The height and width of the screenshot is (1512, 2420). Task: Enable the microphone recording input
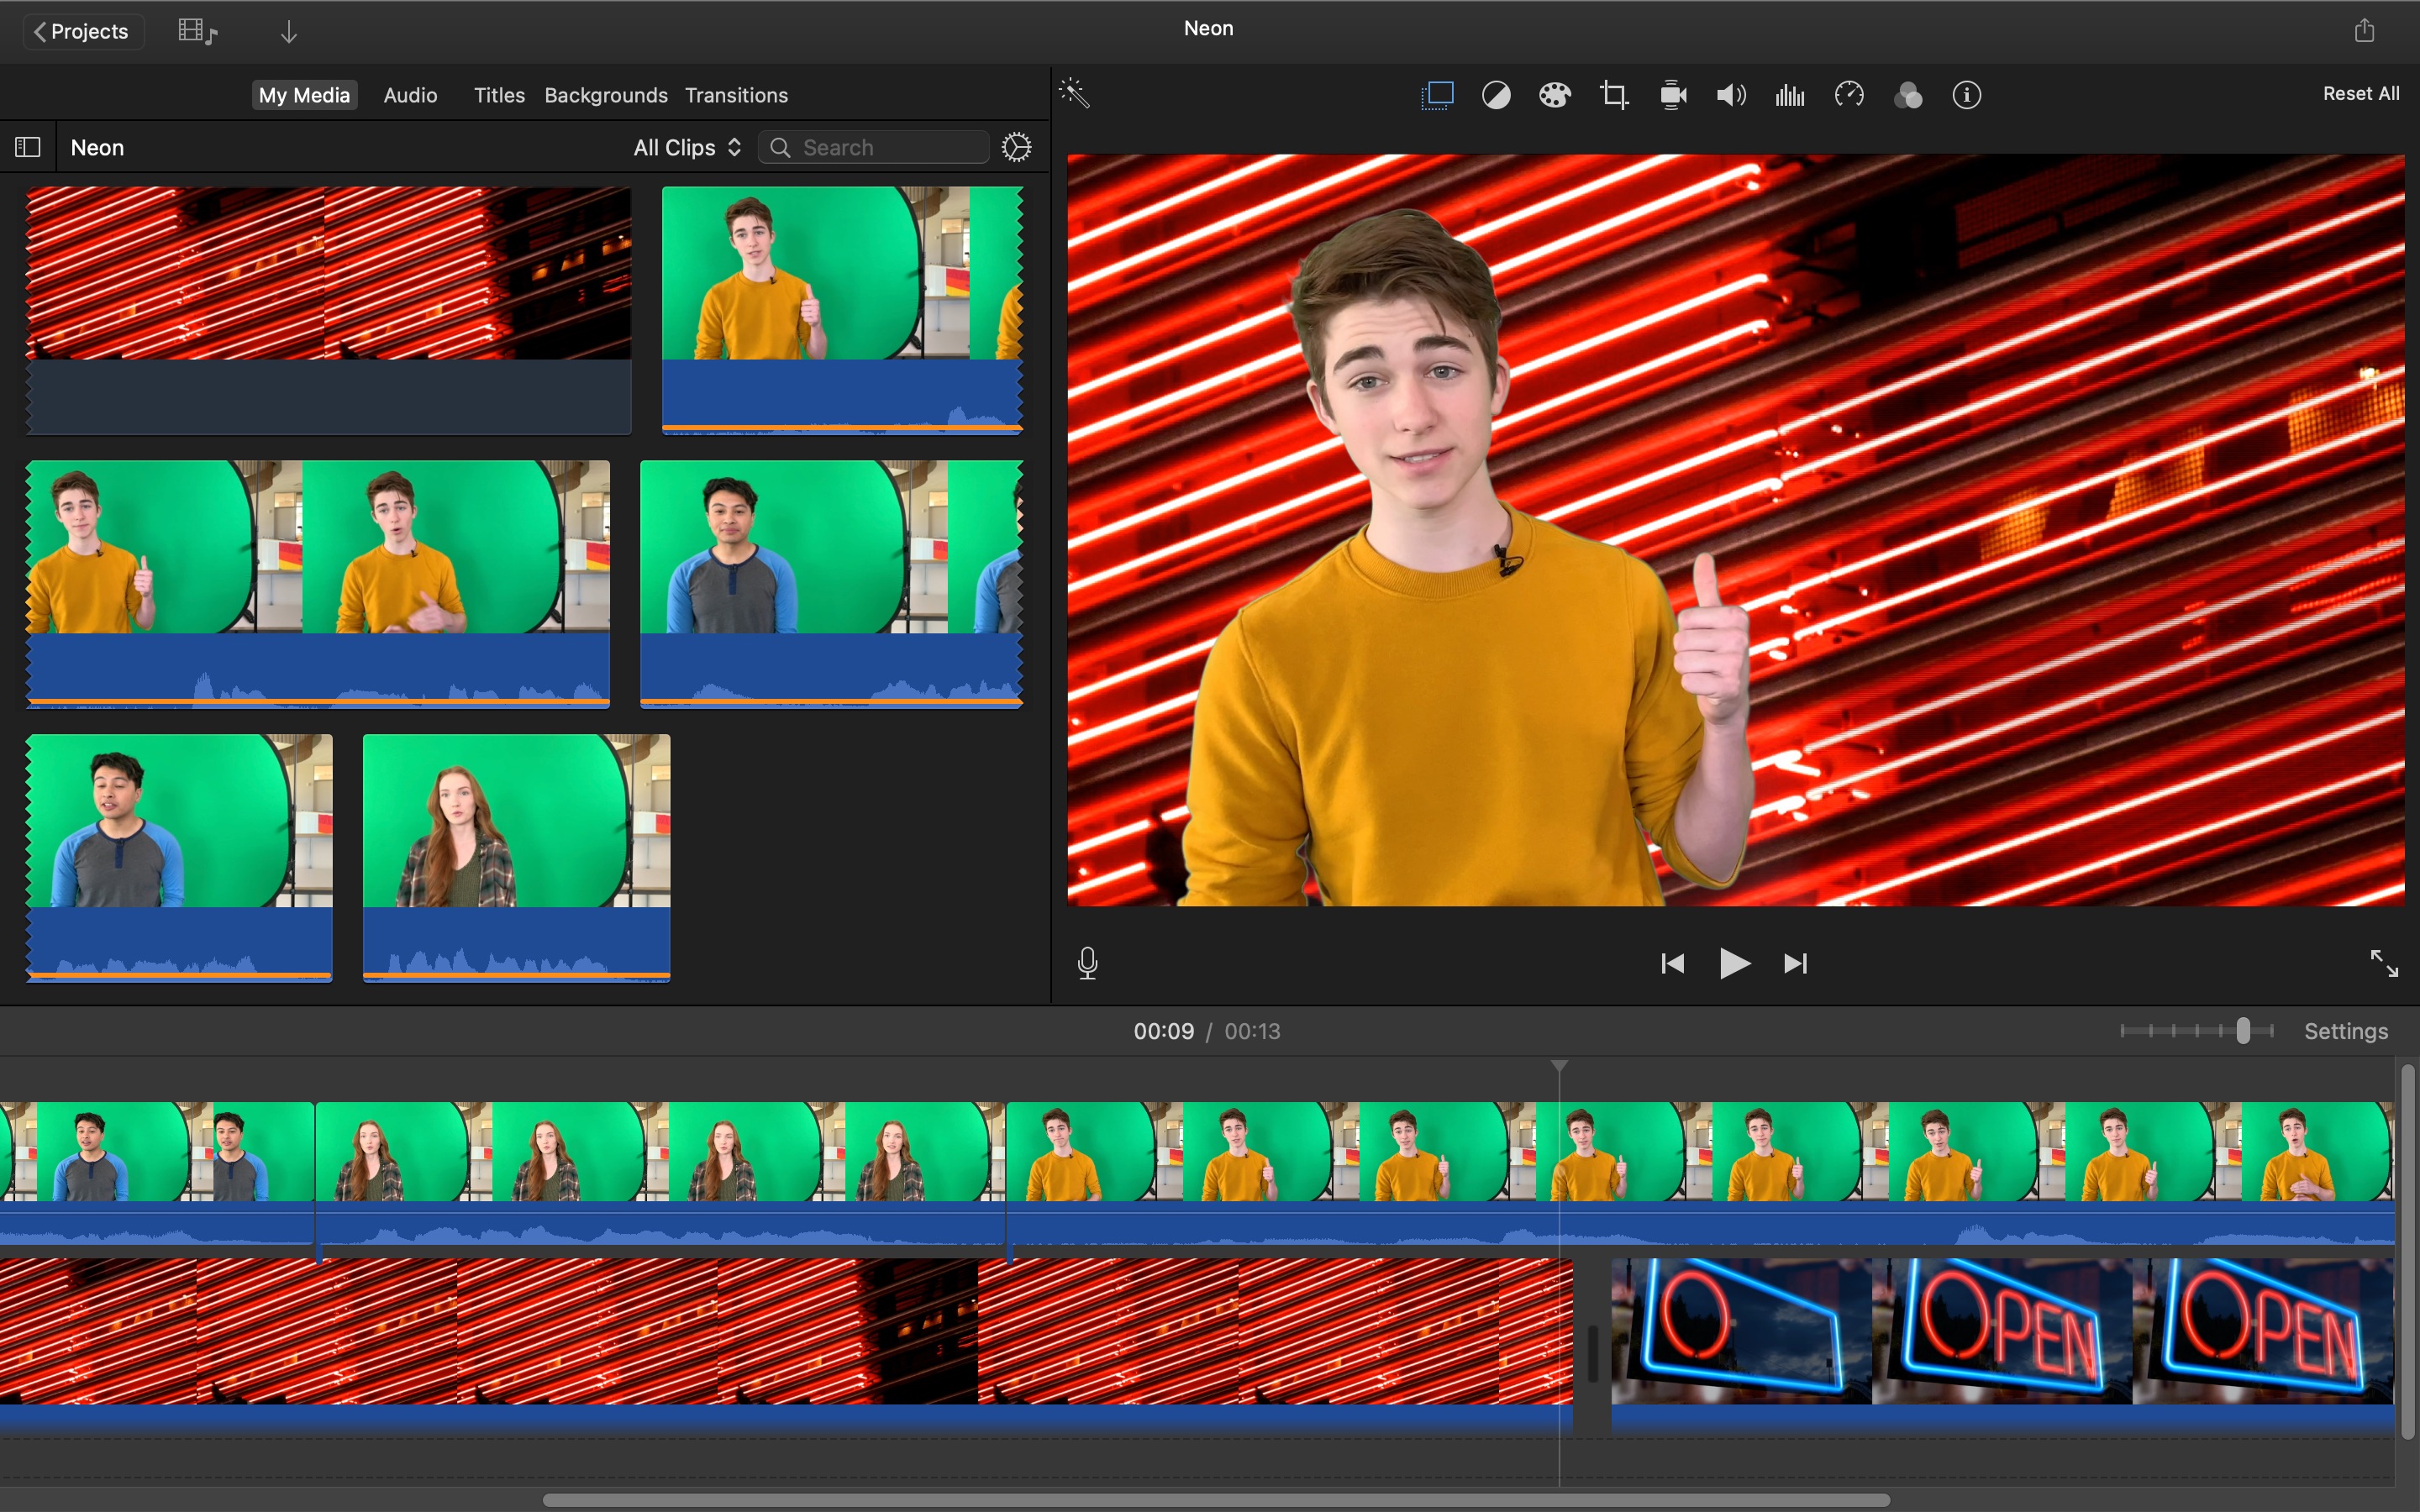[x=1087, y=963]
